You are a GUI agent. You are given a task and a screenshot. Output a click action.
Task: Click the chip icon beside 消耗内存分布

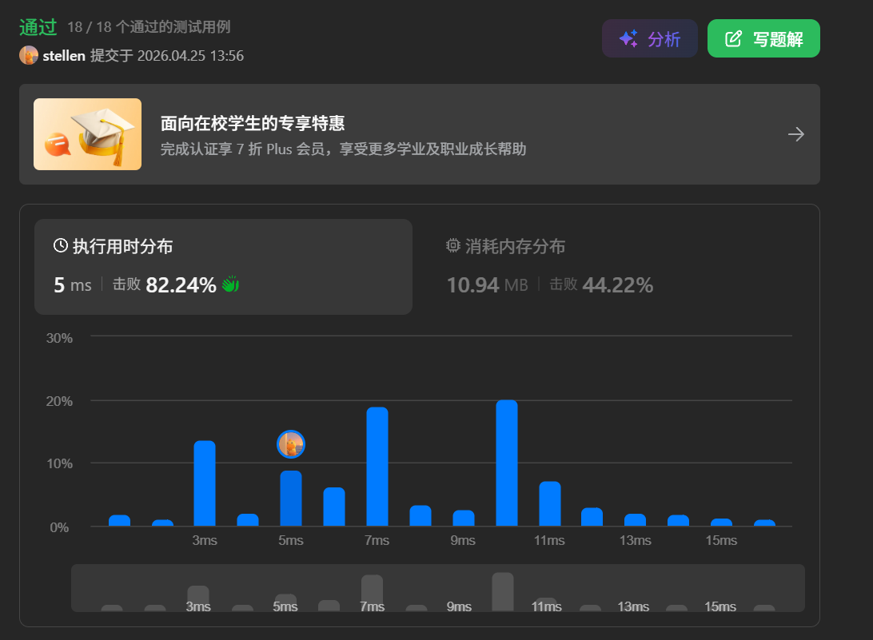pos(453,245)
